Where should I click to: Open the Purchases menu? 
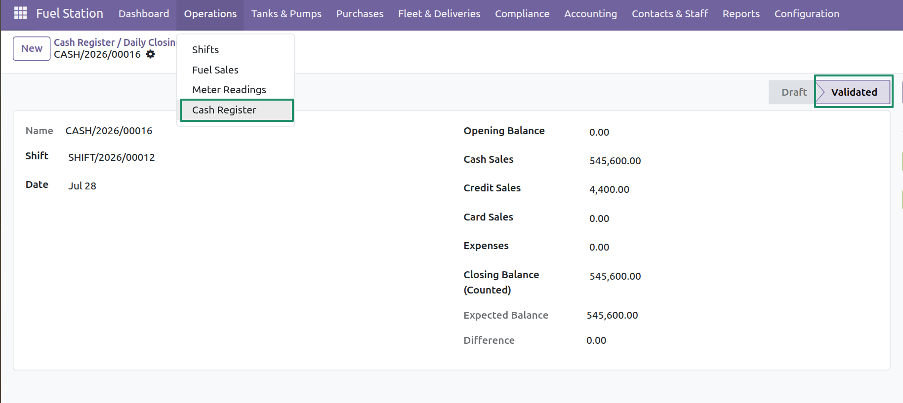click(360, 14)
